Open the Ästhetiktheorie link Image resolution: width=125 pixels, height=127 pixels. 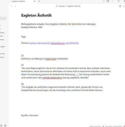[x=58, y=43]
